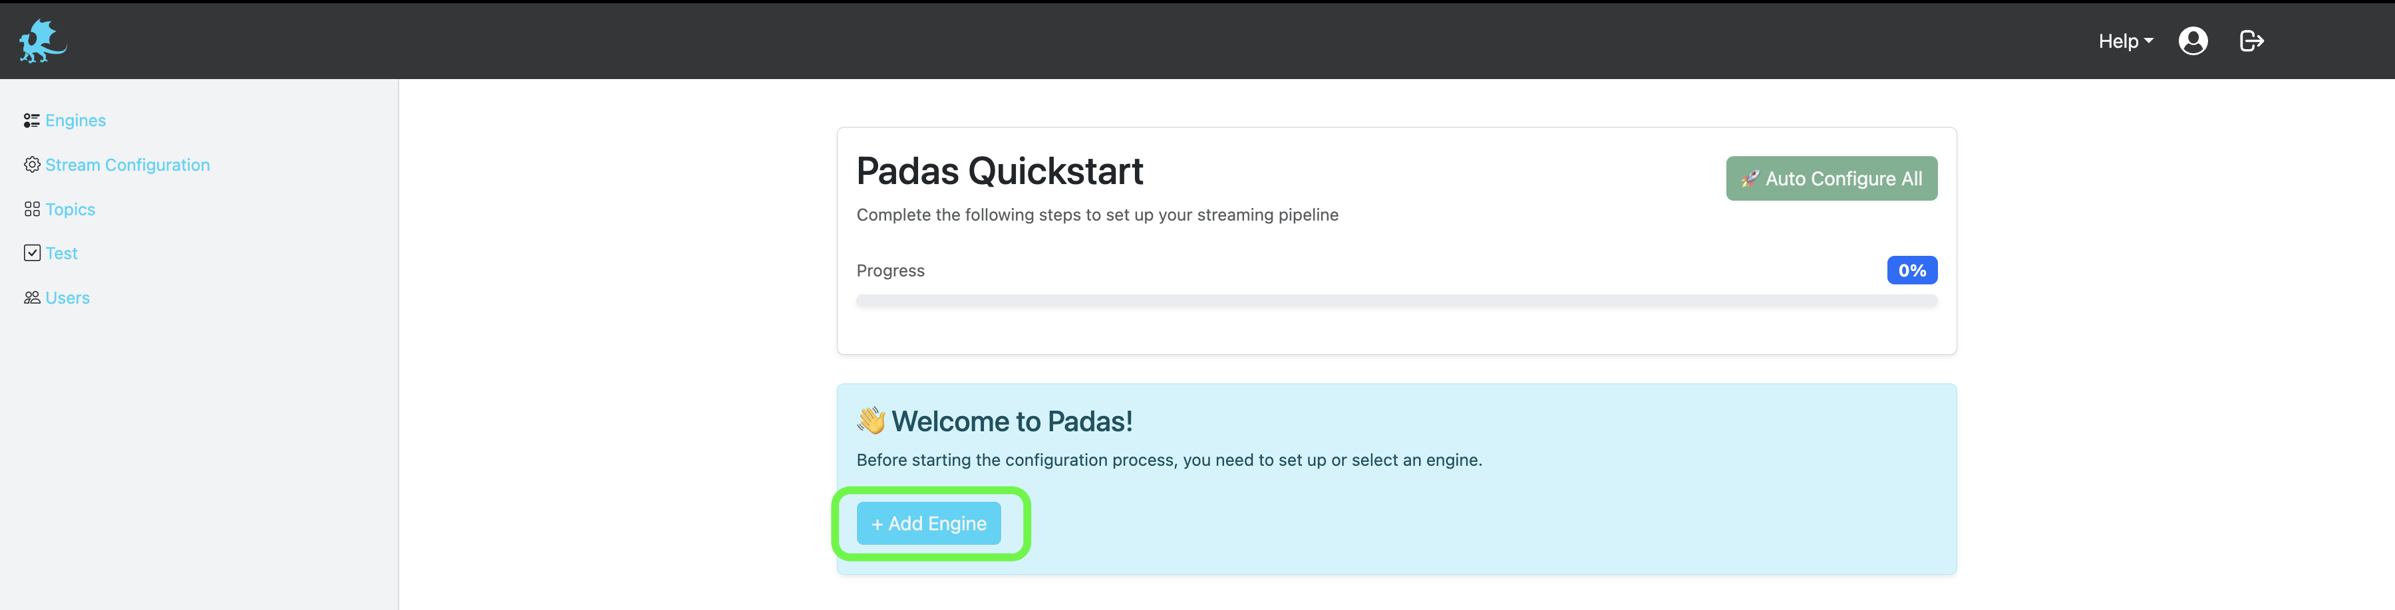The image size is (2395, 610).
Task: Click the Padas Quickstart heading
Action: [999, 171]
